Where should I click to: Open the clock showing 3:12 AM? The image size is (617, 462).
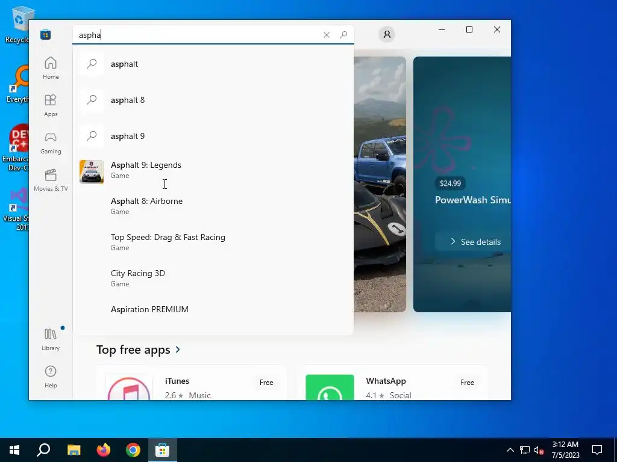pyautogui.click(x=565, y=450)
